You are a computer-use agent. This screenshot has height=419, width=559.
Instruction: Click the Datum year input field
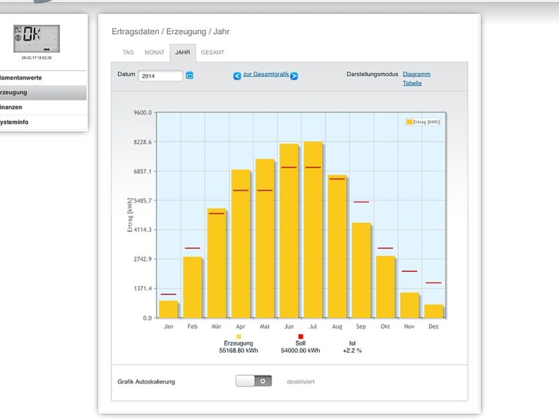160,76
